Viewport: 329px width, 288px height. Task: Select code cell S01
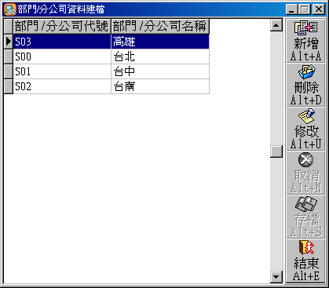pyautogui.click(x=62, y=71)
